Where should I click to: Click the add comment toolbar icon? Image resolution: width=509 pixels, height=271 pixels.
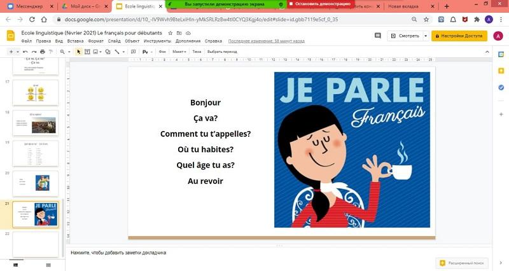click(134, 52)
